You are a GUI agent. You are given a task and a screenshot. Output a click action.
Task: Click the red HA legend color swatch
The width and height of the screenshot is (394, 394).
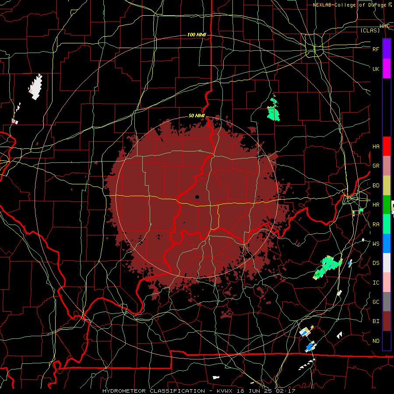point(387,146)
